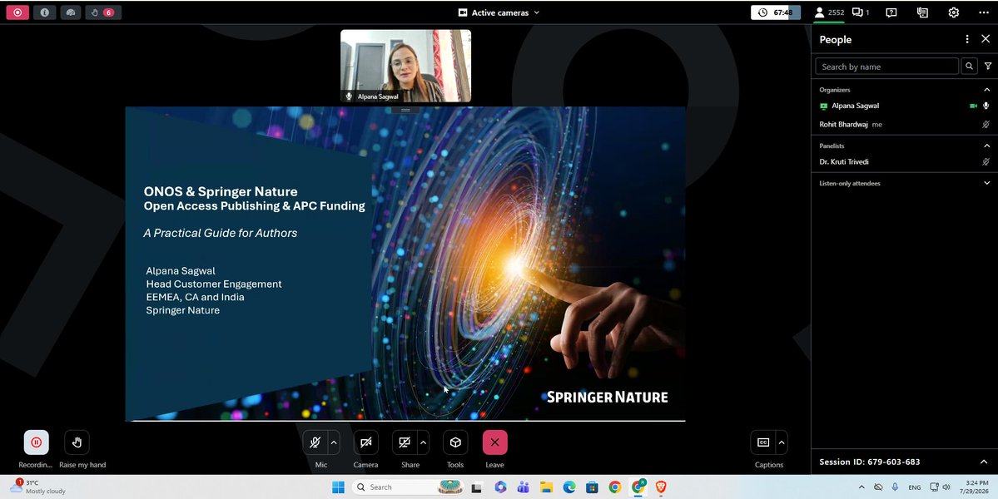998x499 pixels.
Task: Open the Windows Start button
Action: 338,487
